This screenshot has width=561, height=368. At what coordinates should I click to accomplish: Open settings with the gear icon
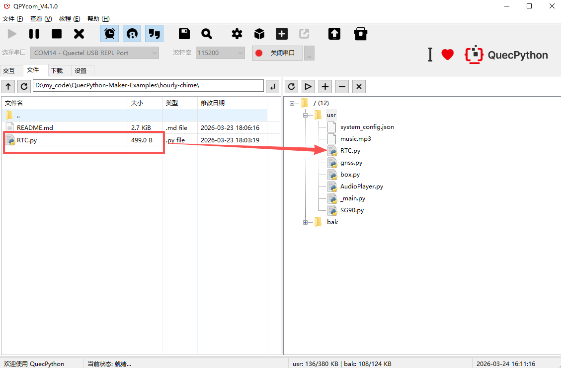(x=237, y=34)
